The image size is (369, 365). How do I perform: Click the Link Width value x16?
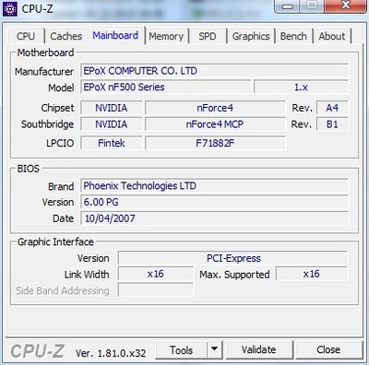coord(156,274)
